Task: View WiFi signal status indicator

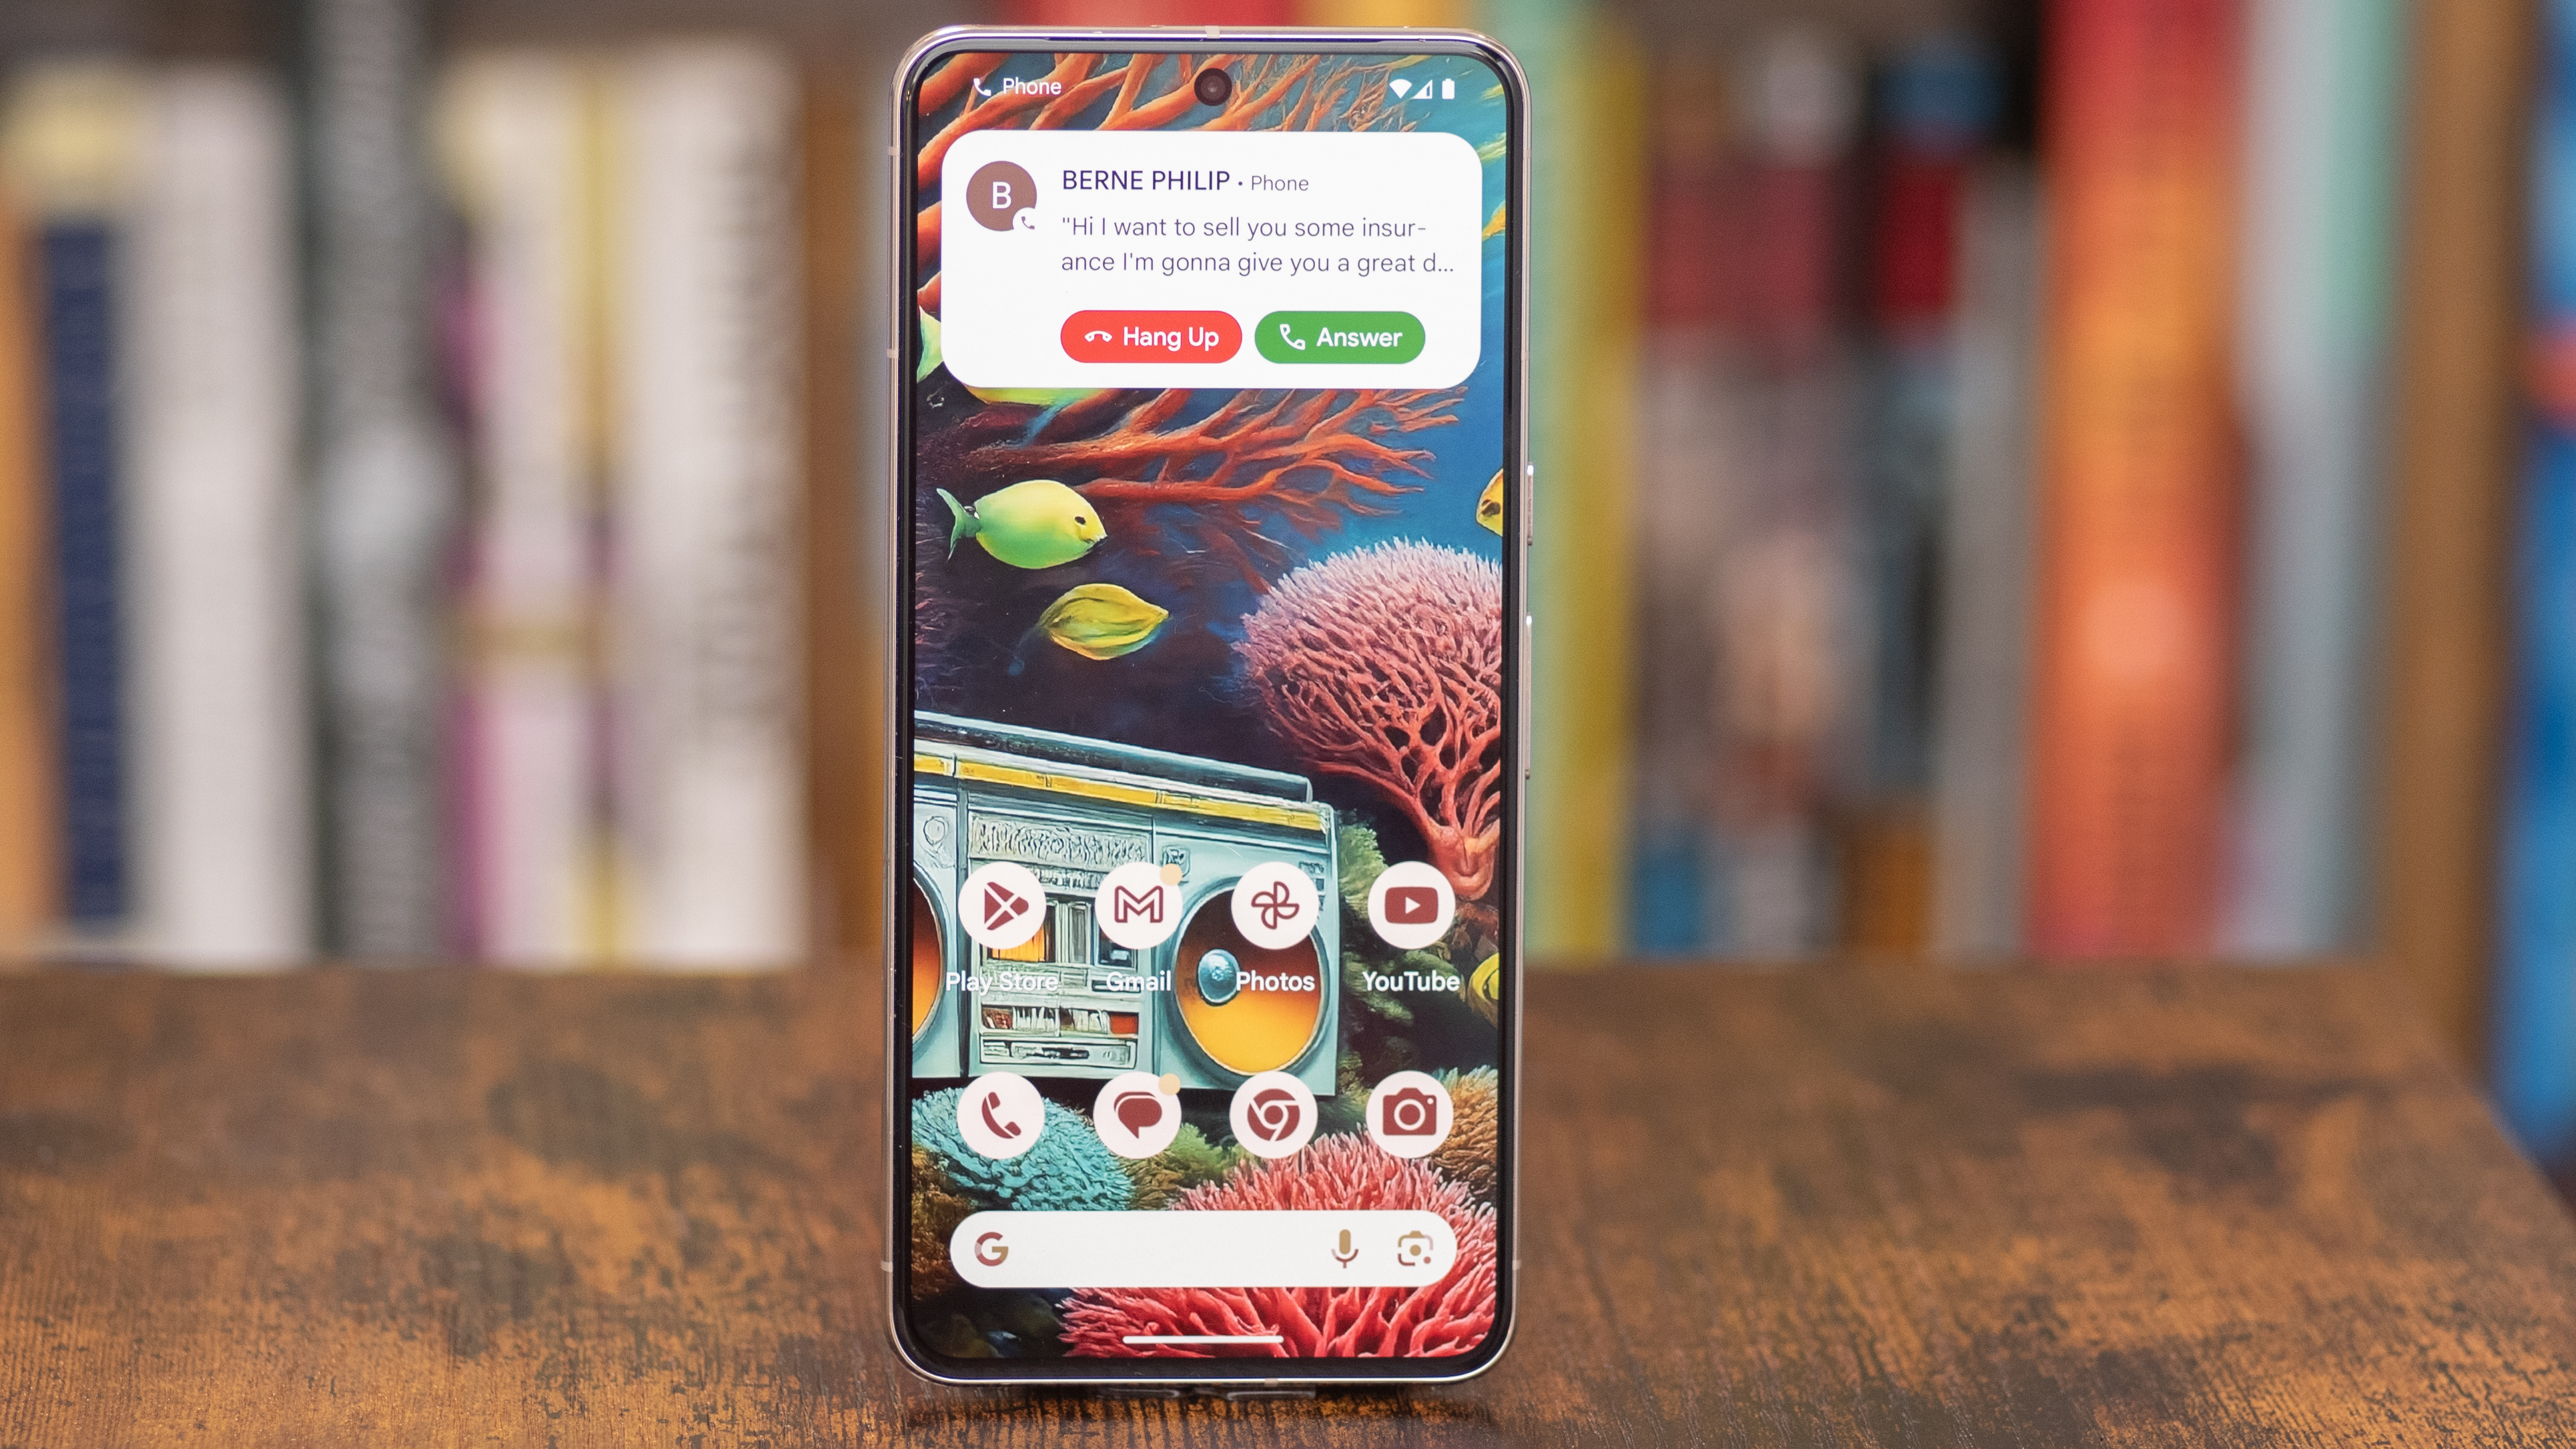Action: coord(1398,89)
